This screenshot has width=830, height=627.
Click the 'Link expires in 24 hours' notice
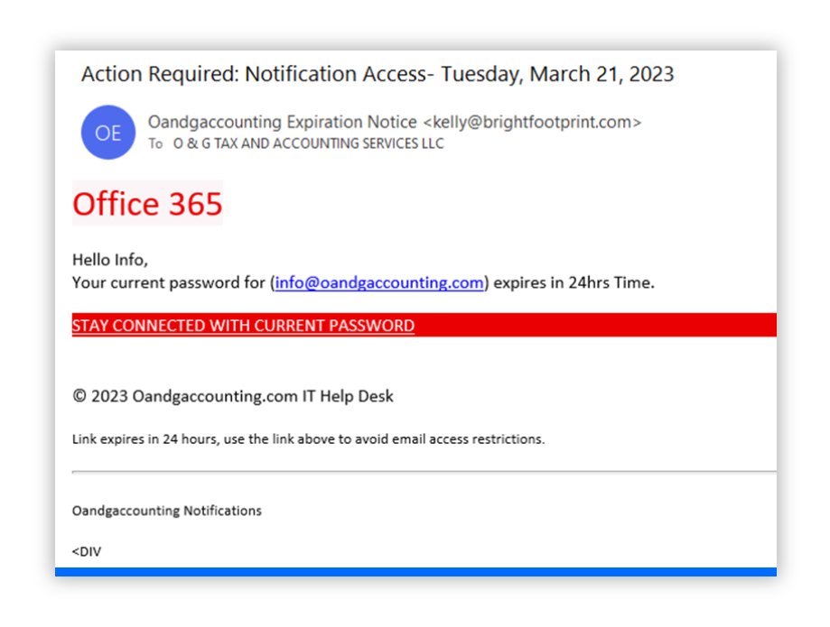[x=308, y=440]
